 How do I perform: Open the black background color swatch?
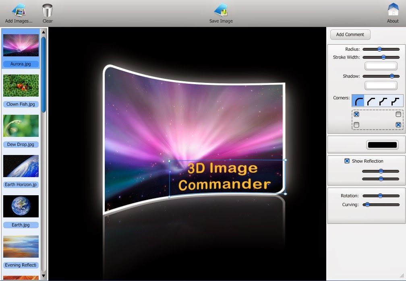pyautogui.click(x=383, y=145)
